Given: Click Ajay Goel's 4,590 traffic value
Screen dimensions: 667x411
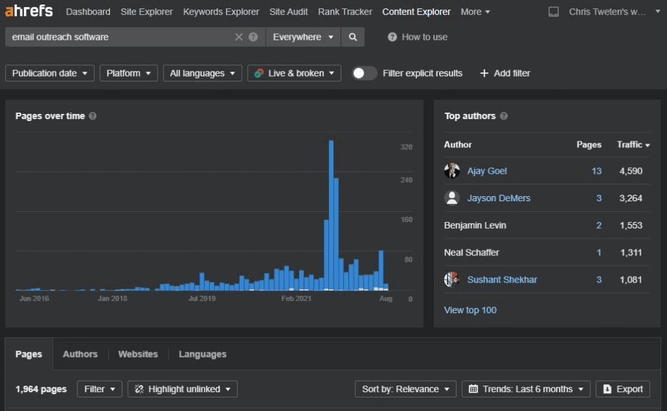Looking at the screenshot, I should 631,171.
